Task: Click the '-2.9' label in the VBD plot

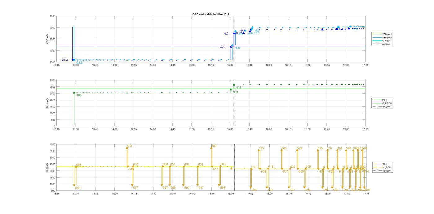Action: point(250,33)
